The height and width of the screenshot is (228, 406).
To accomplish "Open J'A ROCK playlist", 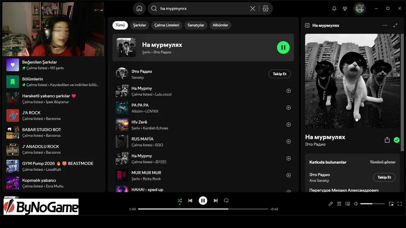I will coord(54,116).
